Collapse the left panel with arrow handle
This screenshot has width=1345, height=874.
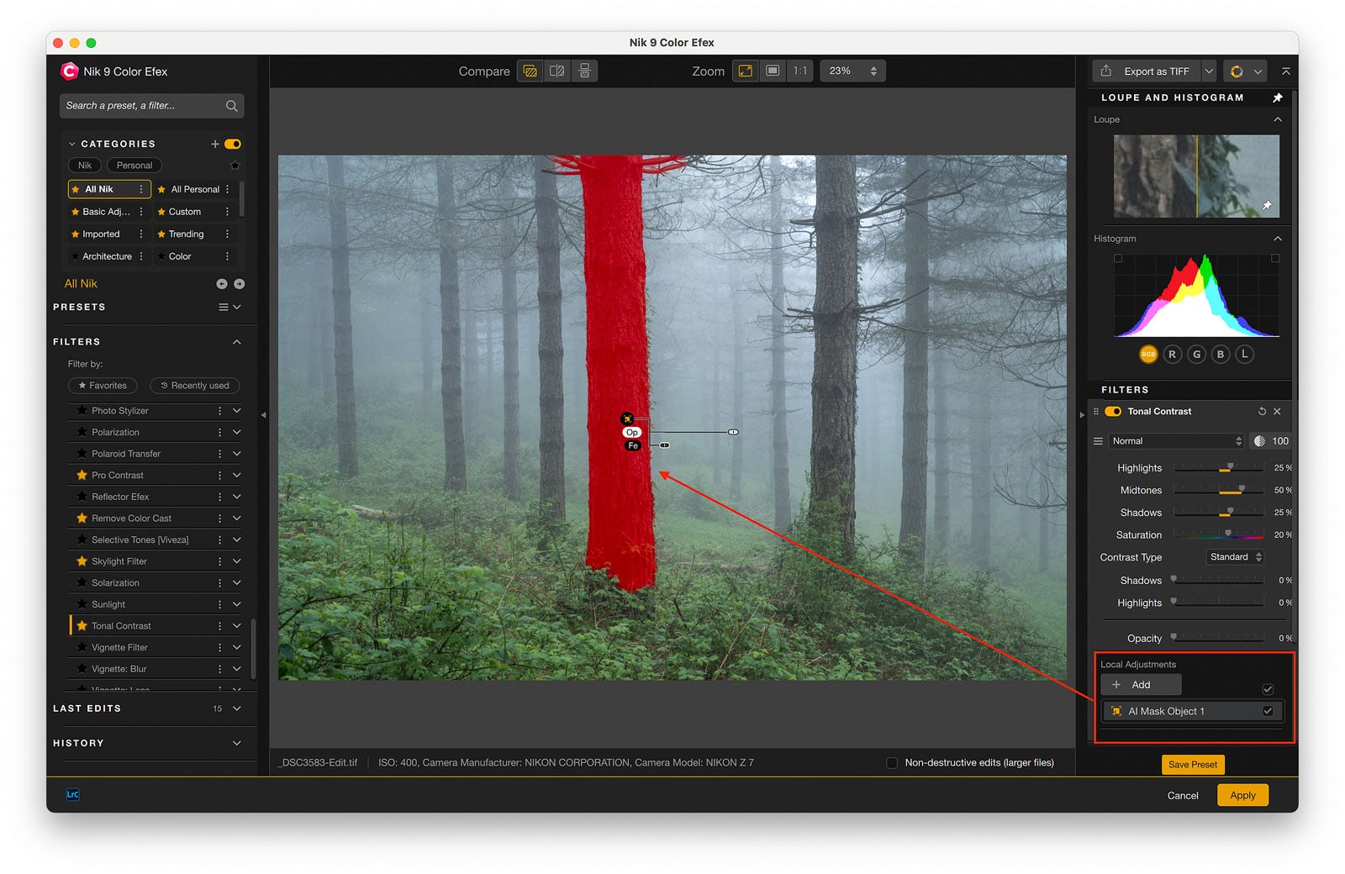click(263, 414)
